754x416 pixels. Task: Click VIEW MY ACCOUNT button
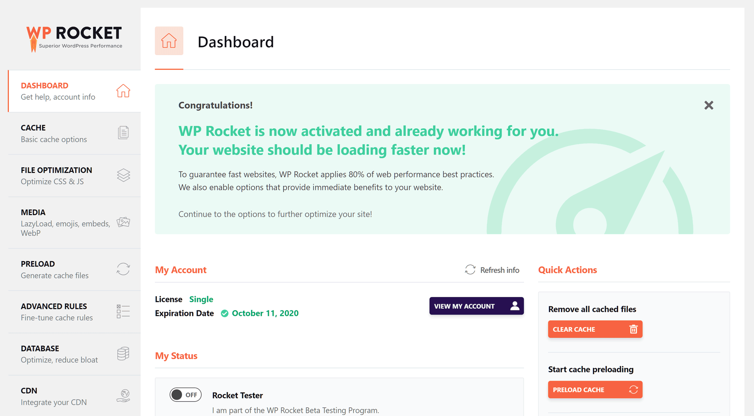[475, 305]
